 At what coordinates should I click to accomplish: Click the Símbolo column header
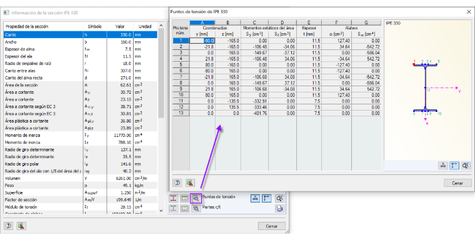click(95, 27)
